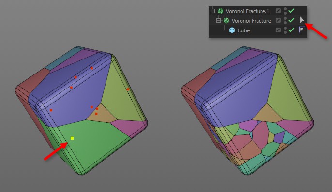This screenshot has width=332, height=192.
Task: Click the blue Cube object icon
Action: (x=232, y=30)
